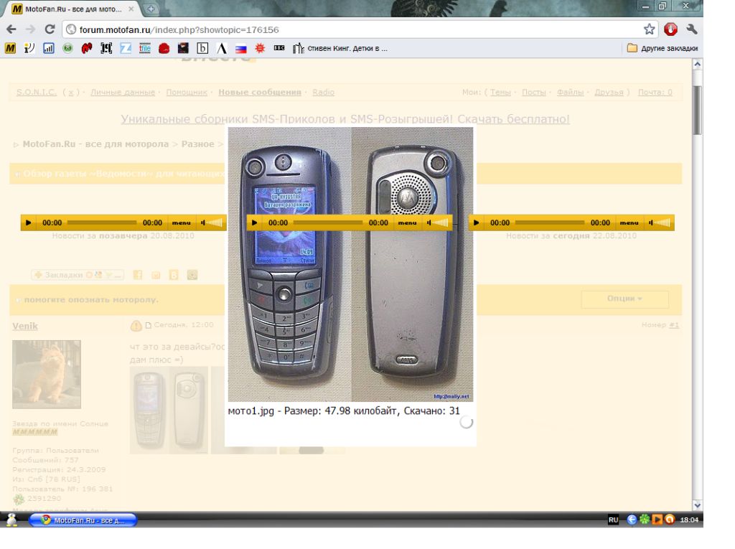Play the 'позавчера' news audio player

click(29, 222)
